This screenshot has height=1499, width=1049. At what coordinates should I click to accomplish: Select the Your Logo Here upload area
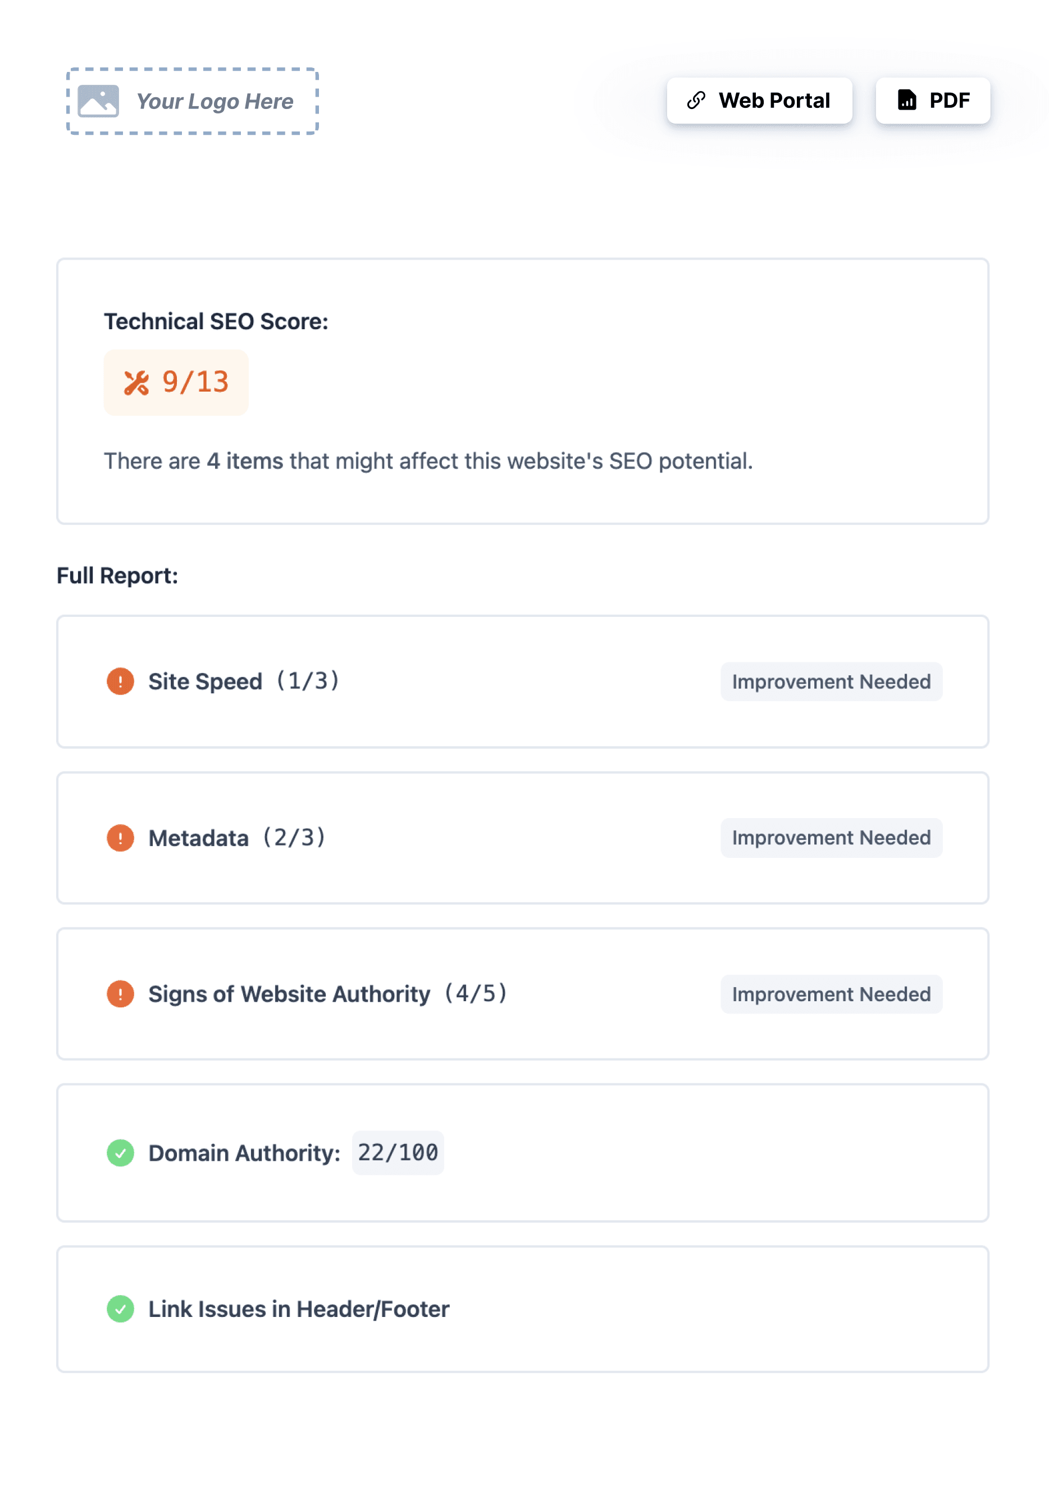point(193,100)
